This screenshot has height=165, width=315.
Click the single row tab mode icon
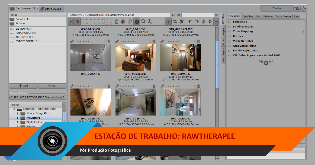(297, 8)
